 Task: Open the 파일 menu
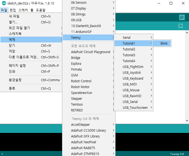(4, 10)
